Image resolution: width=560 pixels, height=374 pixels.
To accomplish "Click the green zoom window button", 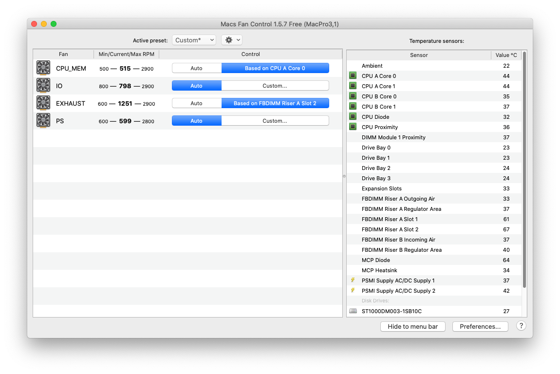I will pos(54,24).
